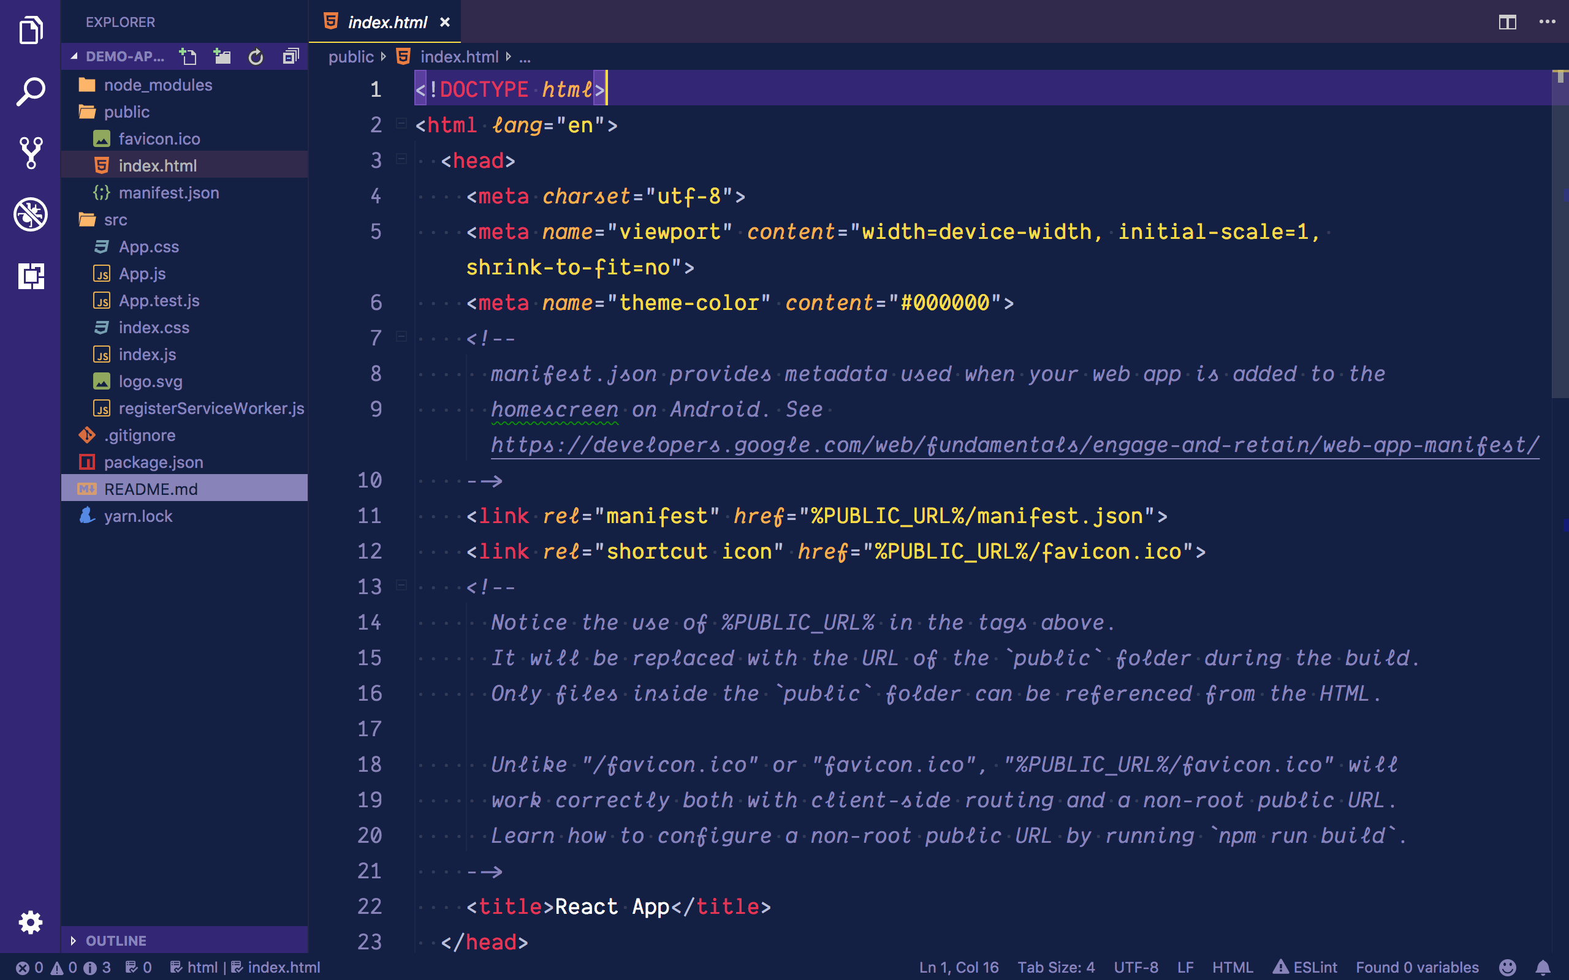The image size is (1569, 980).
Task: Fold the html element at line 2
Action: [x=401, y=124]
